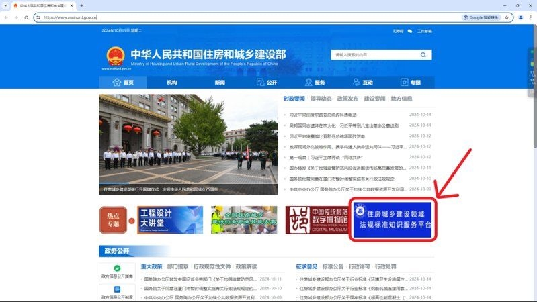Open the browser profile icon
The height and width of the screenshot is (302, 537).
(521, 17)
